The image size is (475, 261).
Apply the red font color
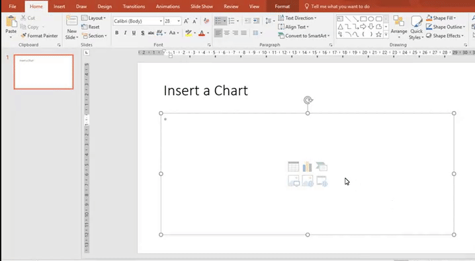click(202, 32)
